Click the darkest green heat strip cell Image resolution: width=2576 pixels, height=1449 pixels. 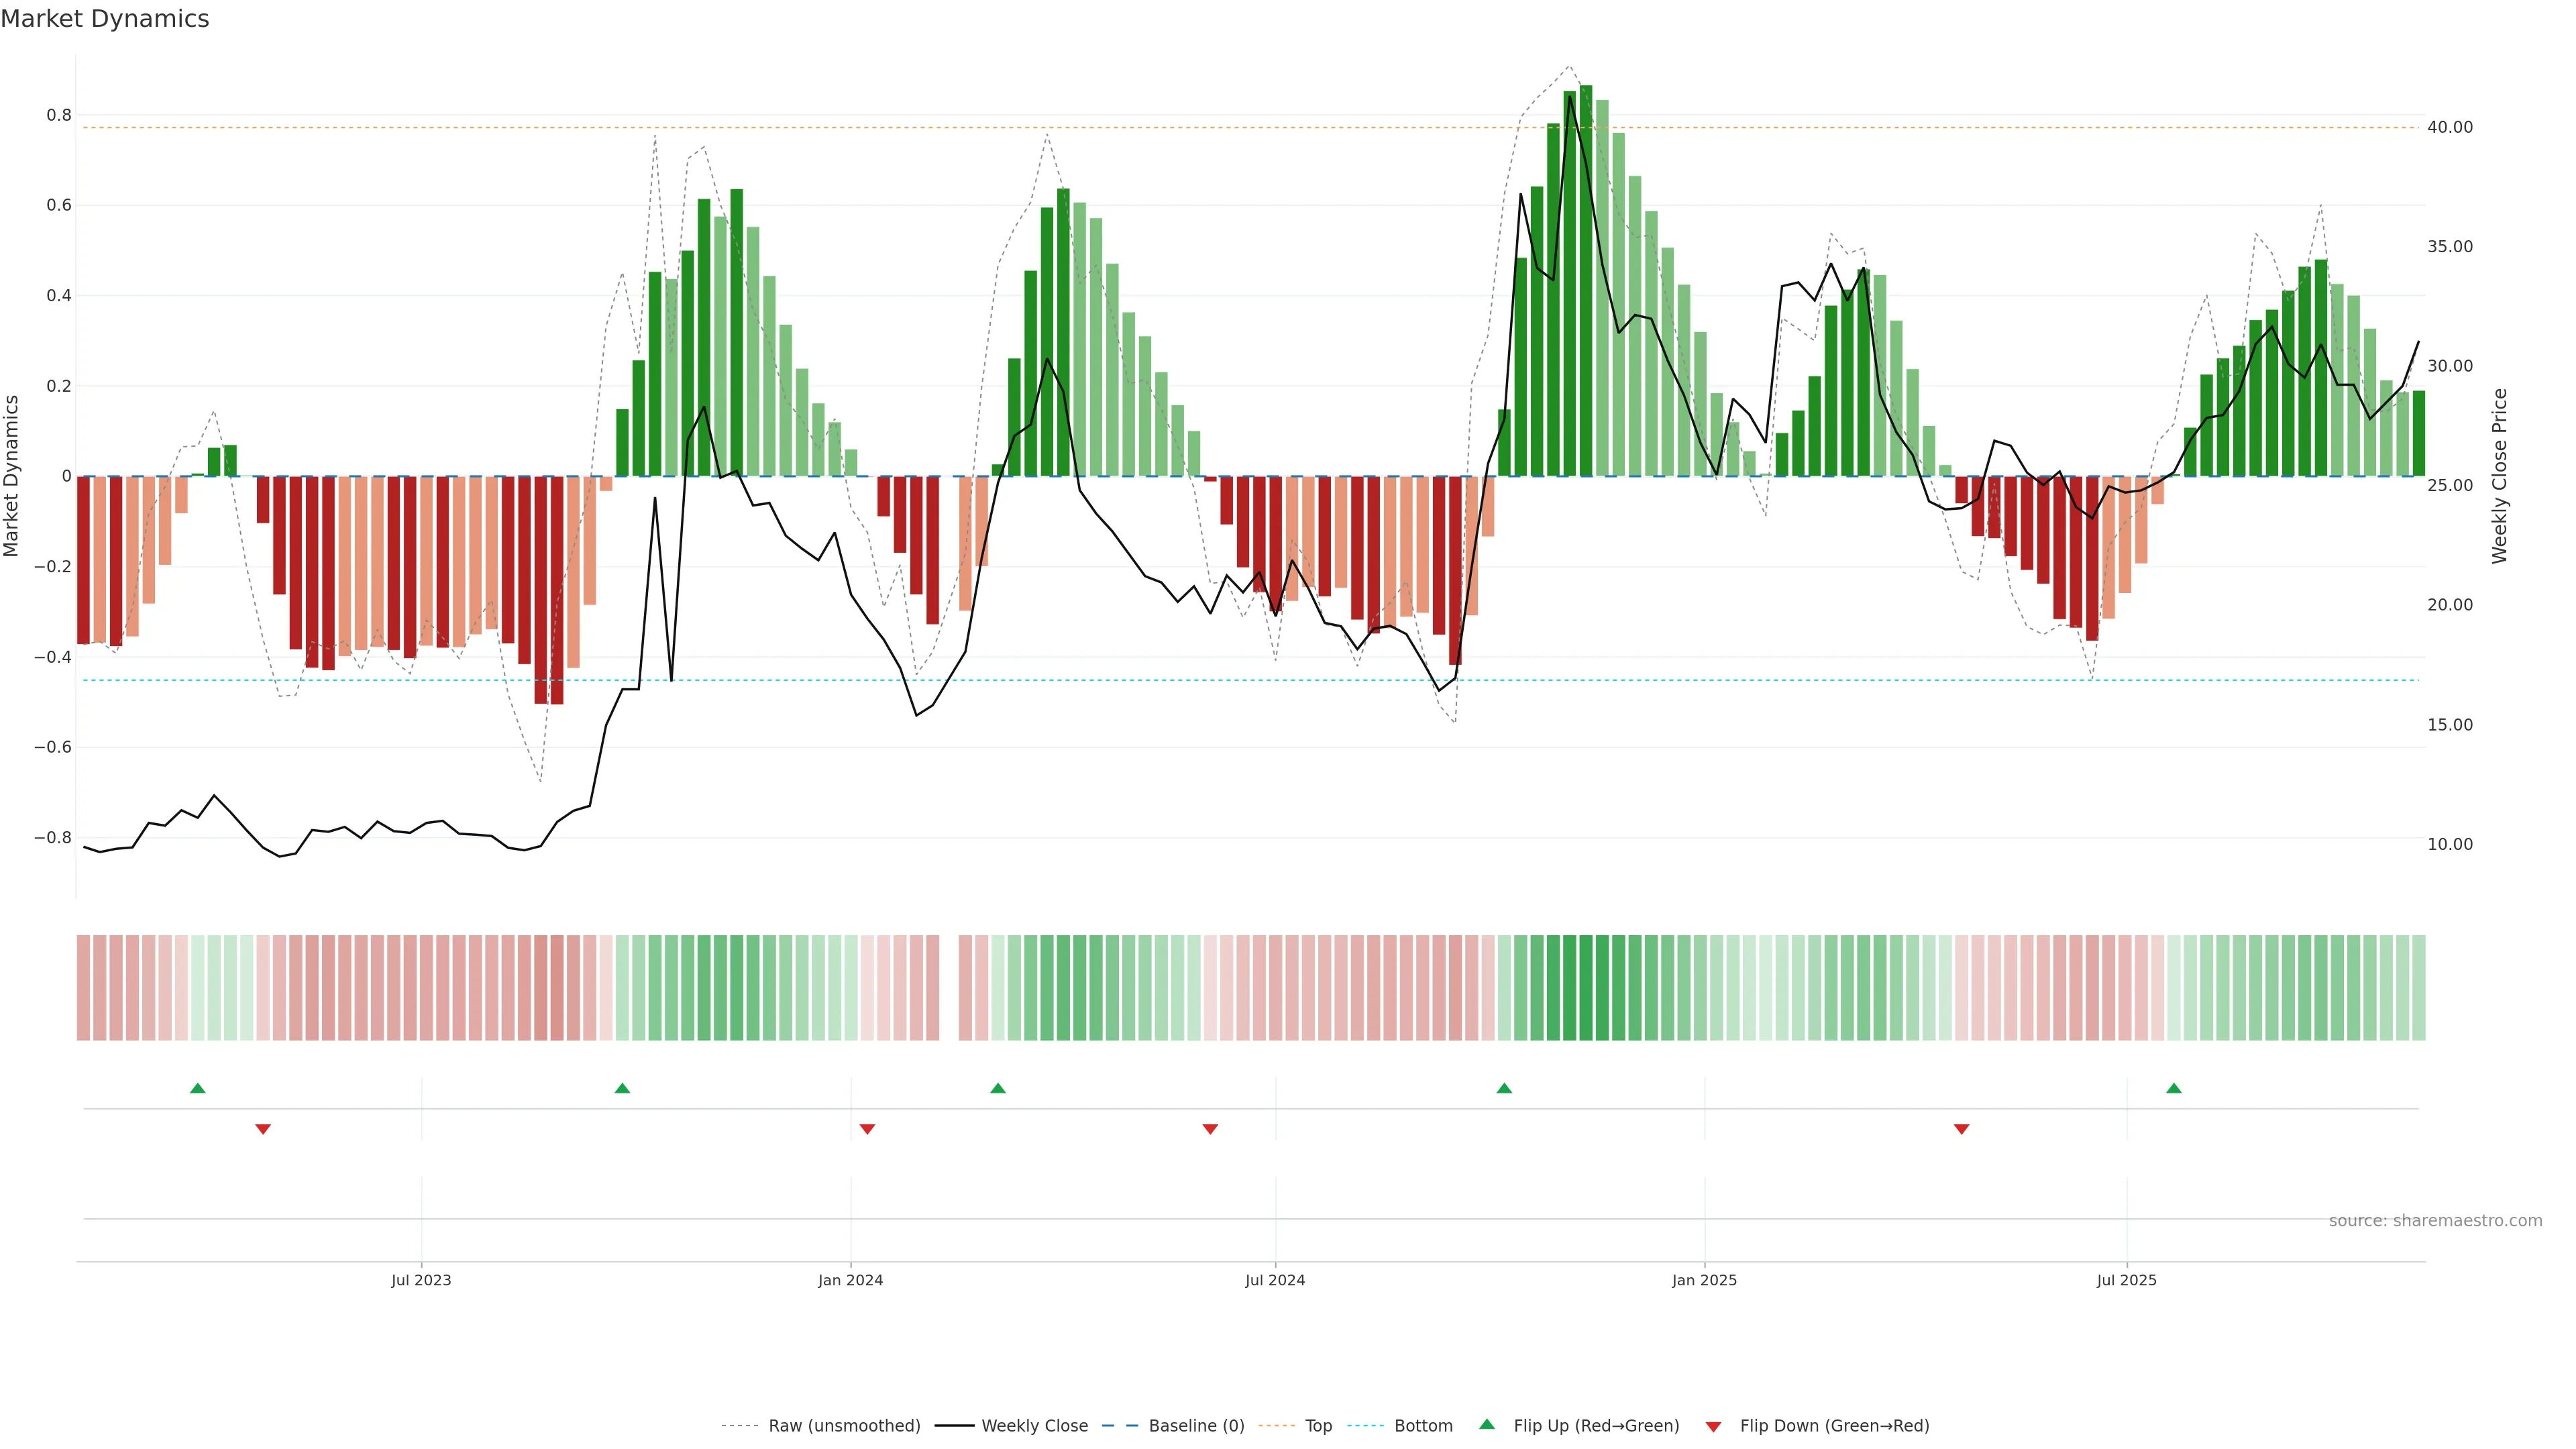[x=1586, y=987]
